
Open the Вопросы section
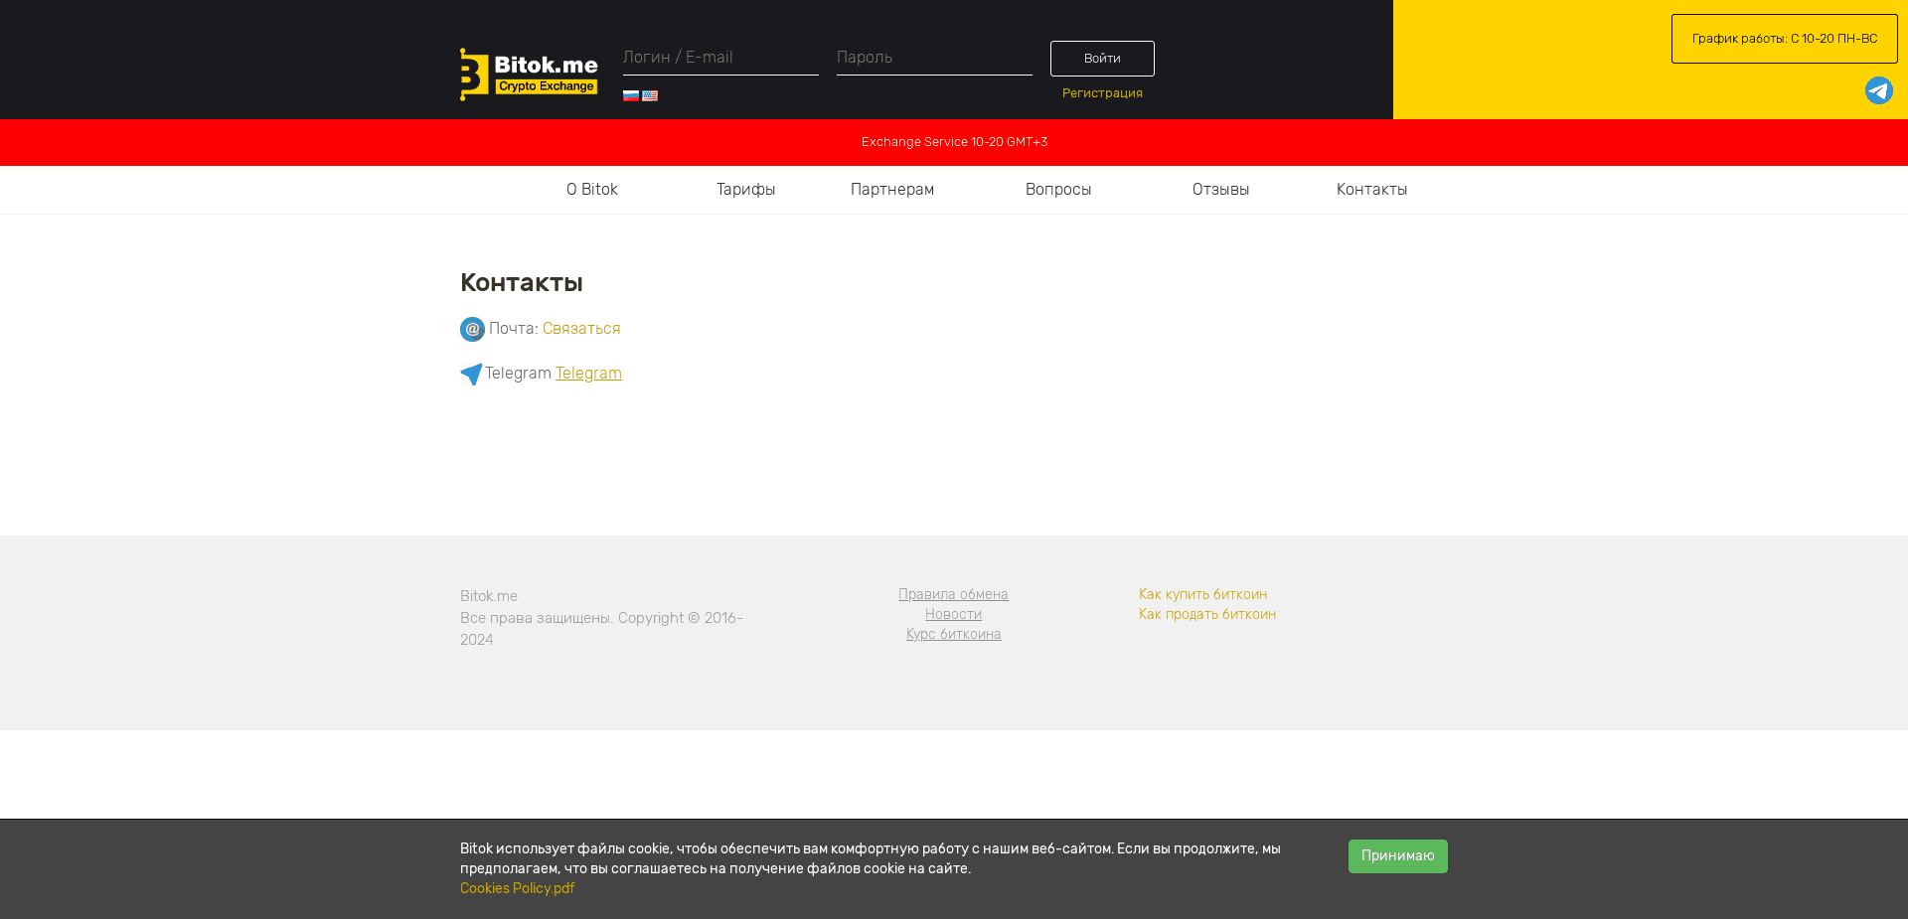[x=1058, y=189]
